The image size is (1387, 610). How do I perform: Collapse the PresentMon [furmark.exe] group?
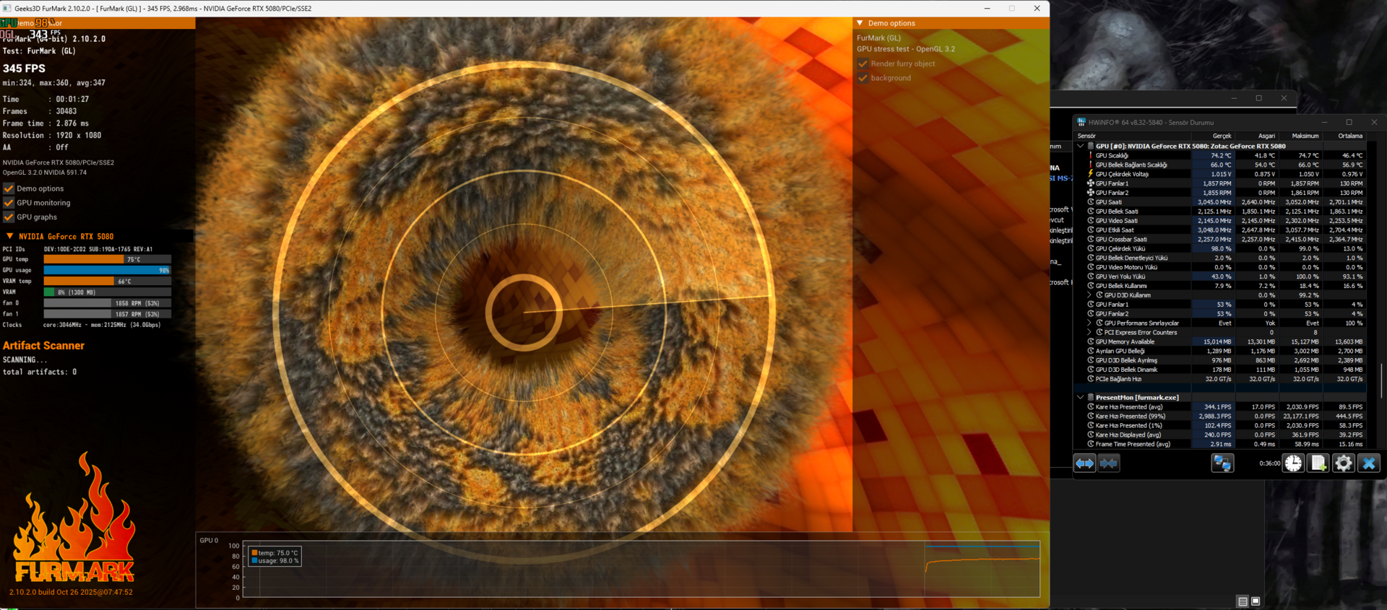click(1081, 397)
